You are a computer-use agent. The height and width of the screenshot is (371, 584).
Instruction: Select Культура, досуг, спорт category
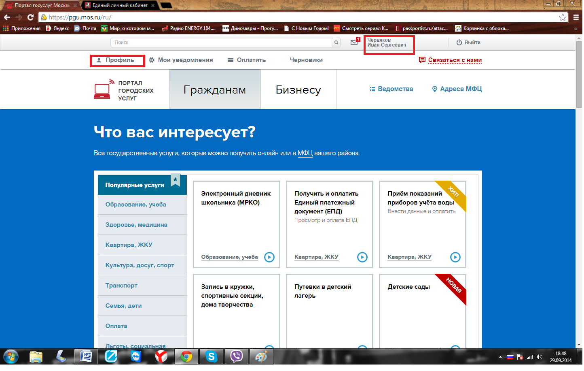(x=142, y=266)
